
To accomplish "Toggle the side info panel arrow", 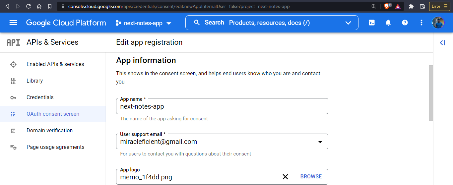I will [x=442, y=42].
